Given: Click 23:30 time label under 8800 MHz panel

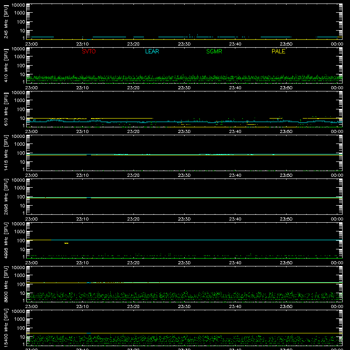Looking at the screenshot, I should [184, 307].
